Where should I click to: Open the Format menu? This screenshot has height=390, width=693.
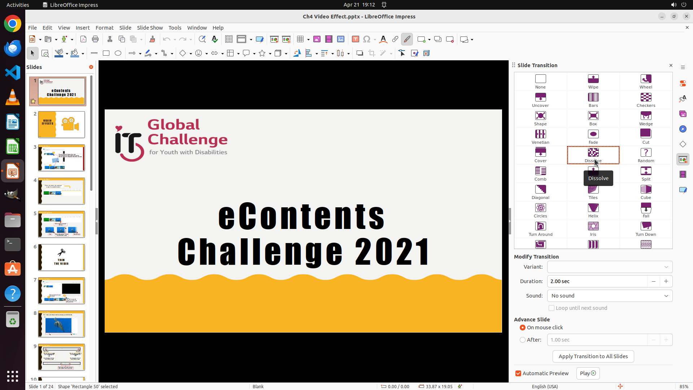[x=104, y=28]
